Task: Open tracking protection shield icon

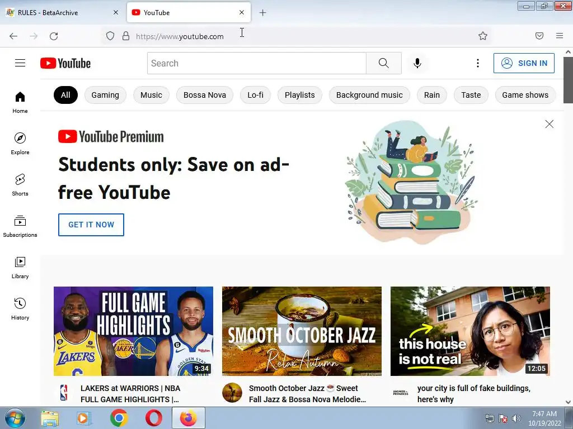Action: (110, 36)
